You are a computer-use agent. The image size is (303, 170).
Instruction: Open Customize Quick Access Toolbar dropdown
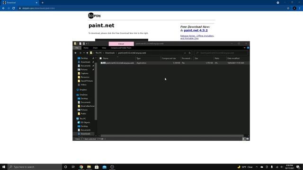87,43
